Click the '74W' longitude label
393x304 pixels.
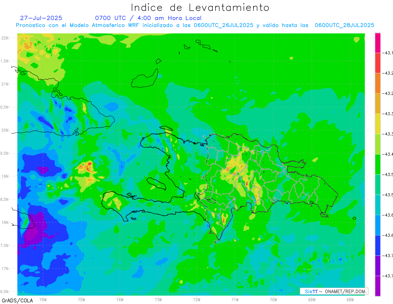[120, 299]
